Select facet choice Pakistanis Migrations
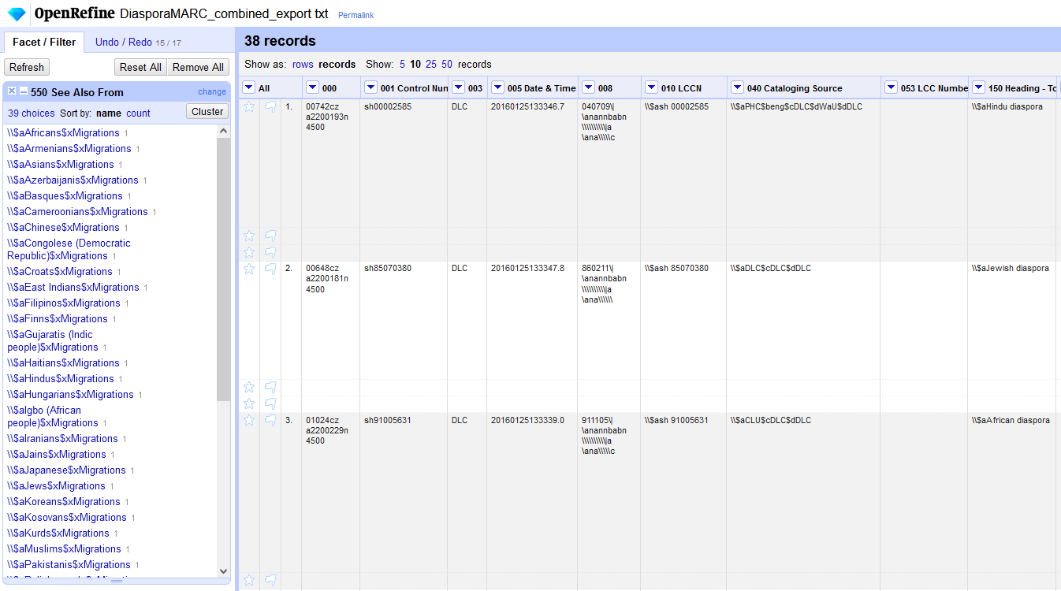Screen dimensions: 1061x591 pos(69,564)
